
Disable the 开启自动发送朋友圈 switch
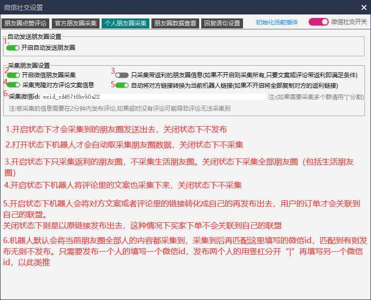(x=13, y=48)
